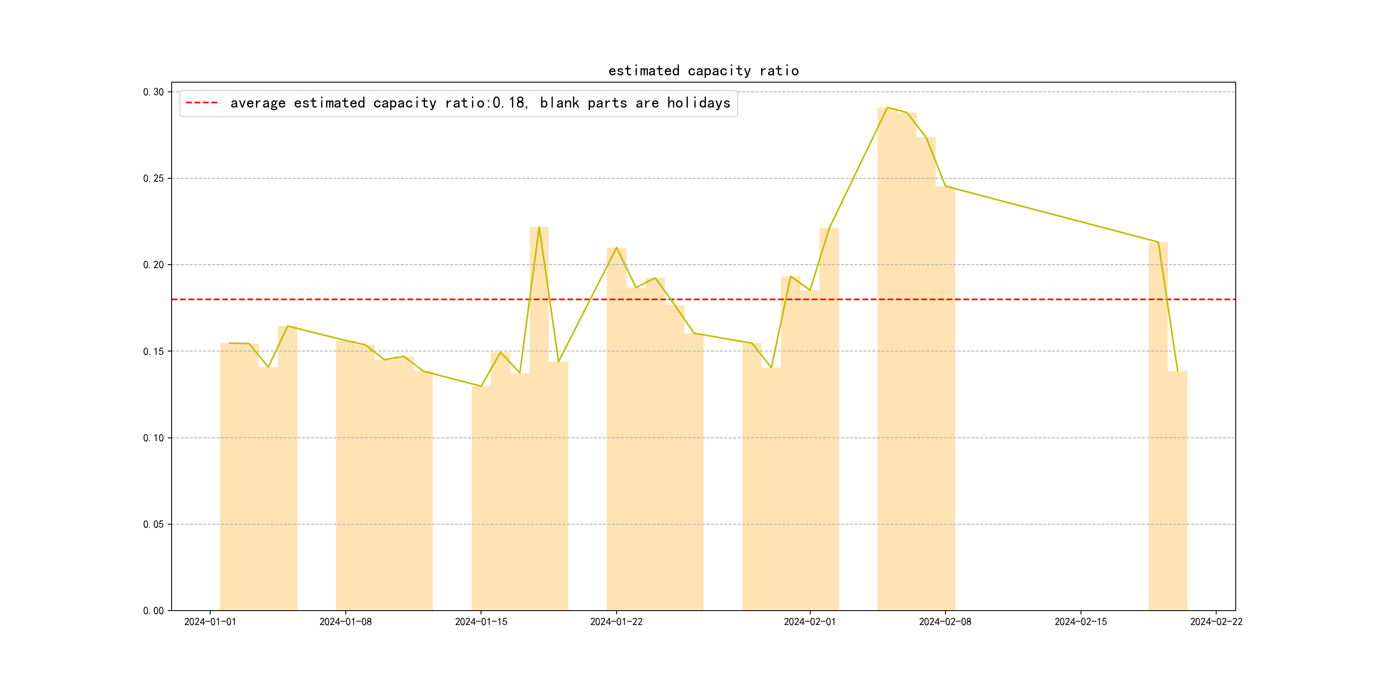Select the 2024-02-22 x-axis label
The height and width of the screenshot is (686, 1373).
pos(1216,622)
